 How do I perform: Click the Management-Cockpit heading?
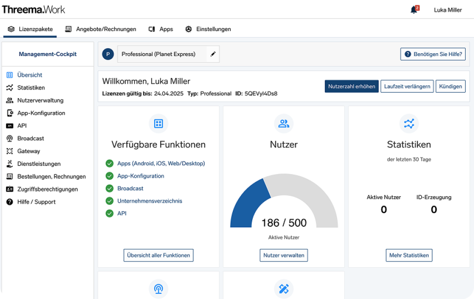pyautogui.click(x=48, y=54)
